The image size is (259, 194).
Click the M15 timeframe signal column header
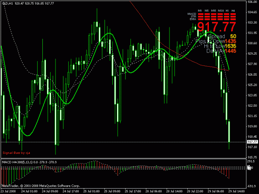coord(213,11)
